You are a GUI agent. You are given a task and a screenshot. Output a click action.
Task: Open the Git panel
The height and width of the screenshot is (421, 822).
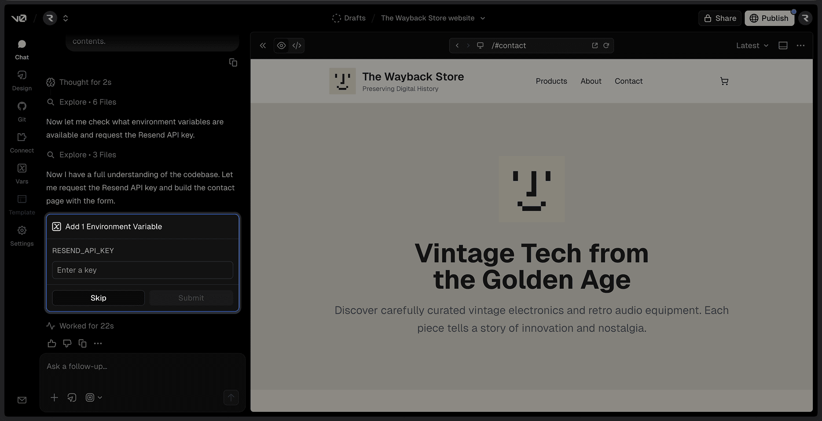[22, 111]
